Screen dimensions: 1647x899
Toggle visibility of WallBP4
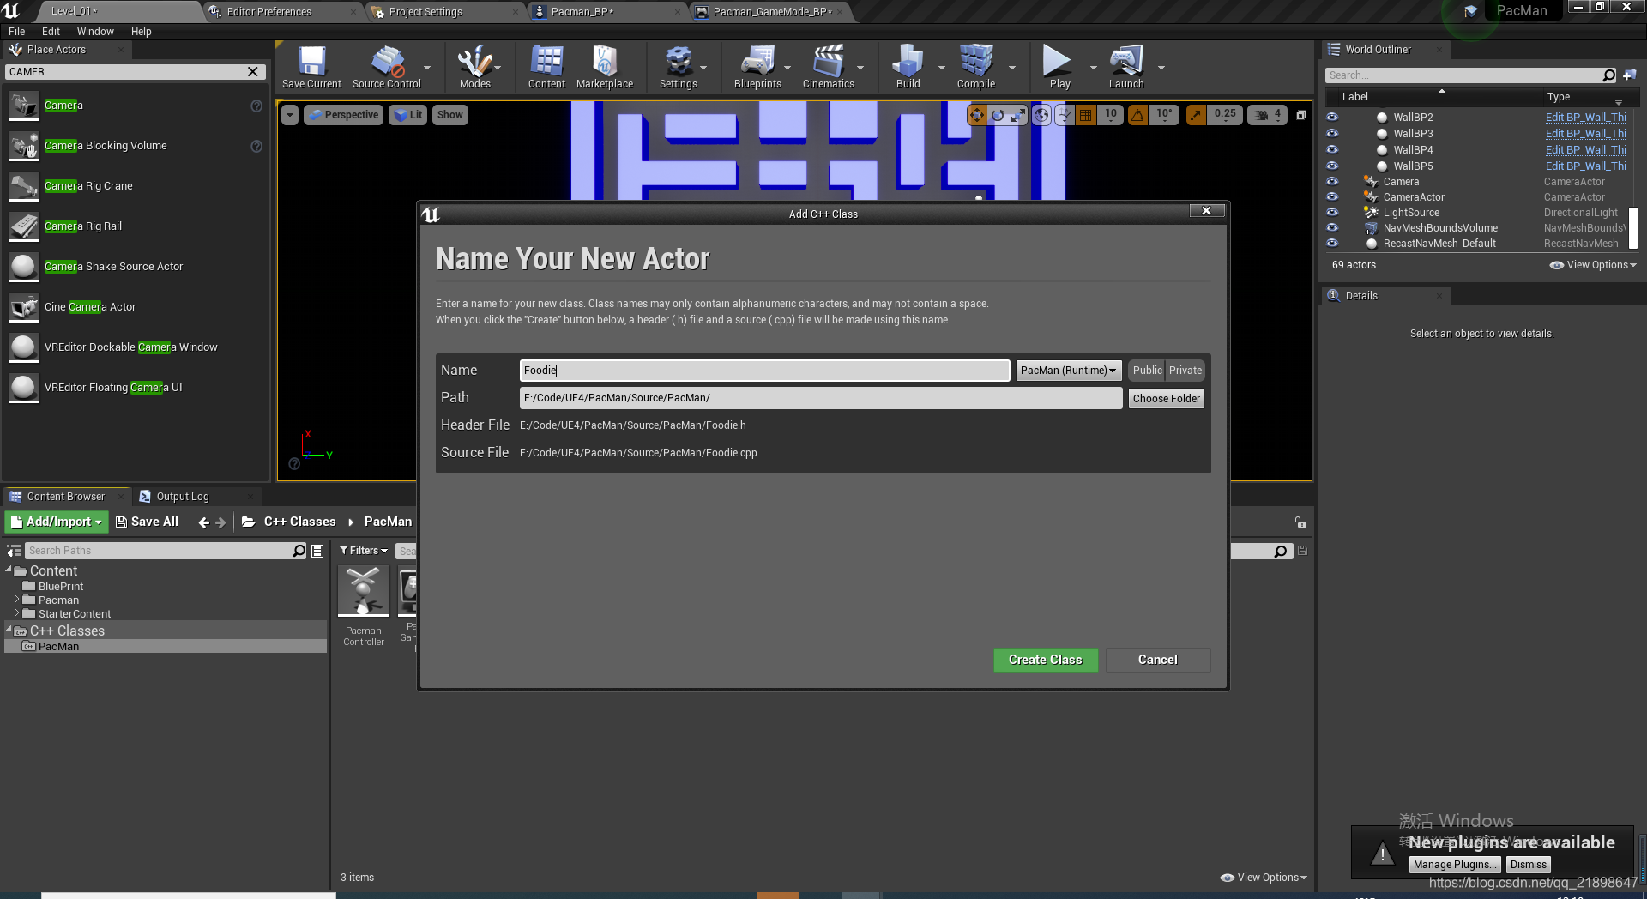point(1332,149)
